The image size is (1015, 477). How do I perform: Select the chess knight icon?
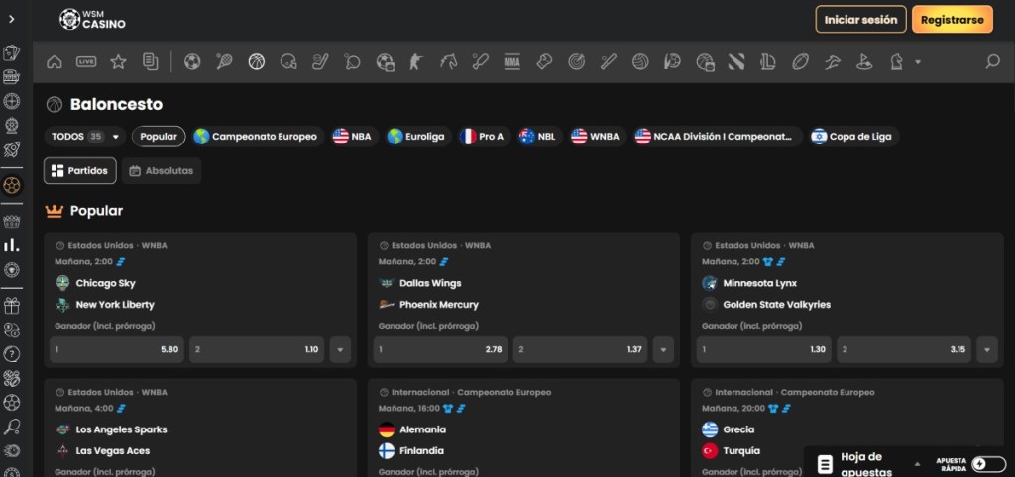896,62
